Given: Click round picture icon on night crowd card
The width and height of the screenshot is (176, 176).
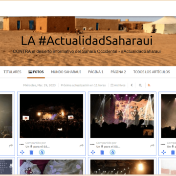Looking at the screenshot, I should point(42,152).
